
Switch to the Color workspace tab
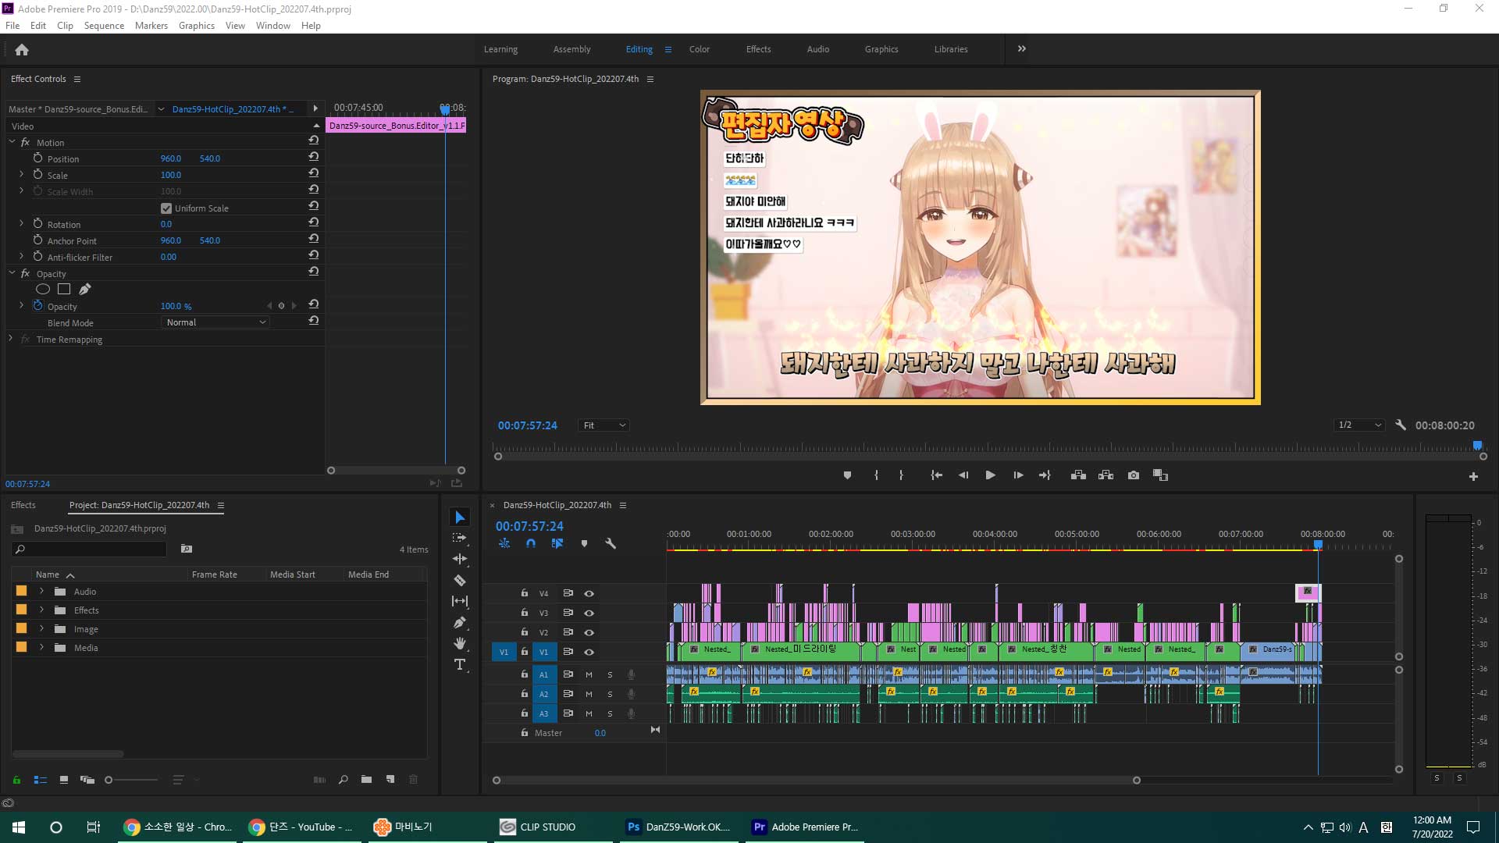(699, 49)
